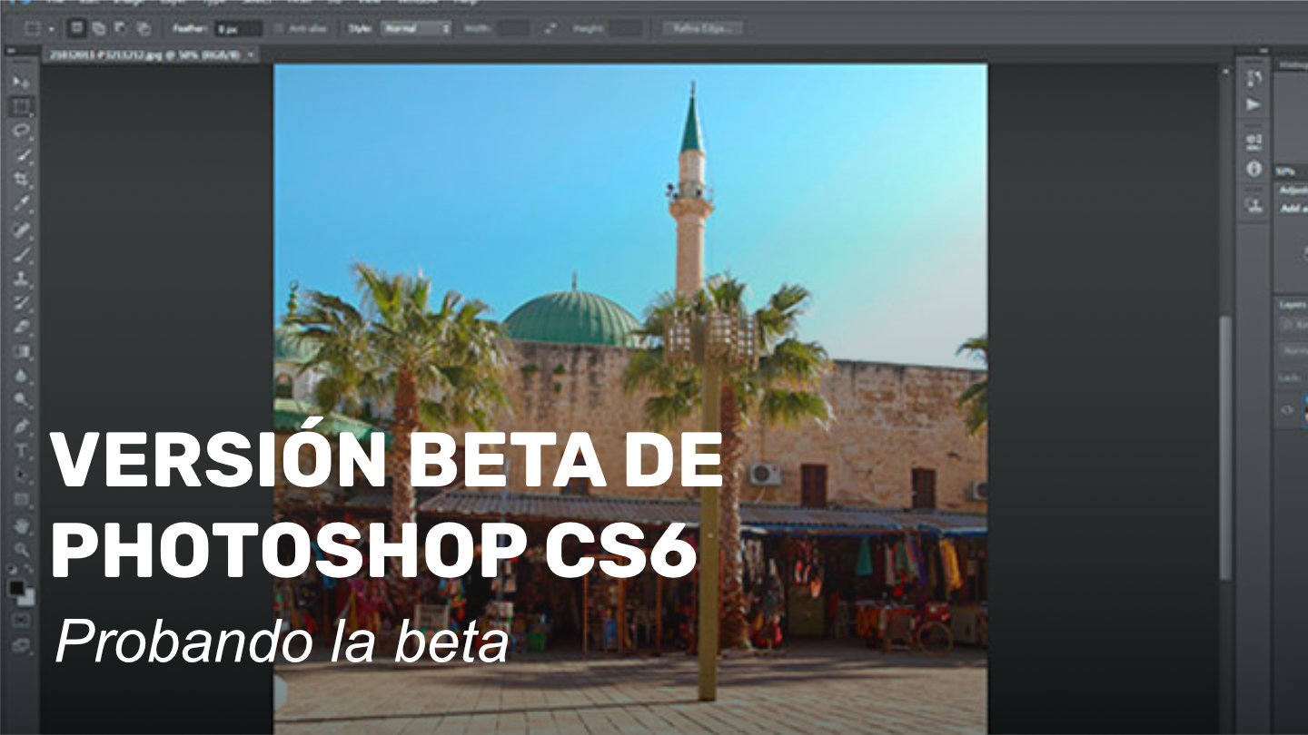Viewport: 1308px width, 735px height.
Task: Choose Intersect with selection mode
Action: (143, 28)
